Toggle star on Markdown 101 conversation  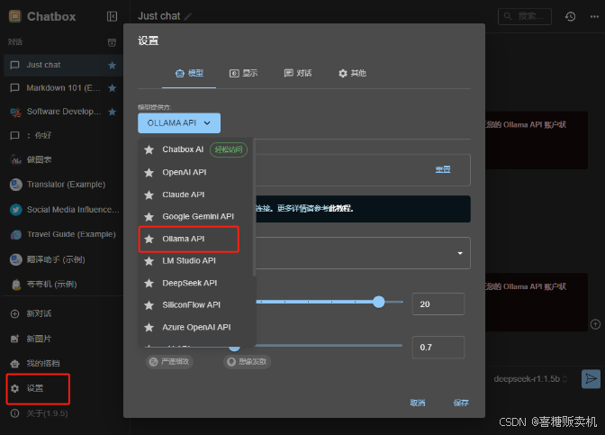click(x=113, y=88)
